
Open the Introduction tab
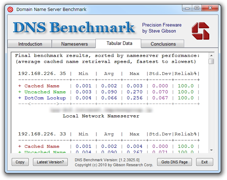click(x=30, y=44)
